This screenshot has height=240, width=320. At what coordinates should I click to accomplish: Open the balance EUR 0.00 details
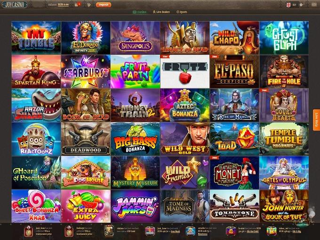pos(58,5)
